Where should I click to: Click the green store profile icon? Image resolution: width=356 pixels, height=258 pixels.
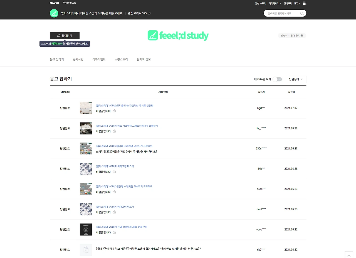[x=54, y=13]
